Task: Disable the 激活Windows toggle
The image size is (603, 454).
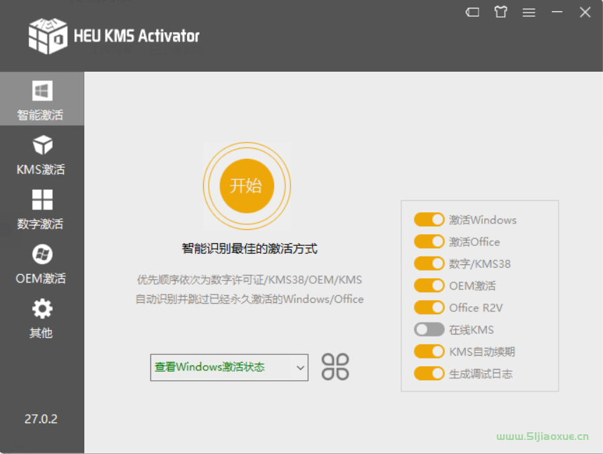Action: click(429, 219)
